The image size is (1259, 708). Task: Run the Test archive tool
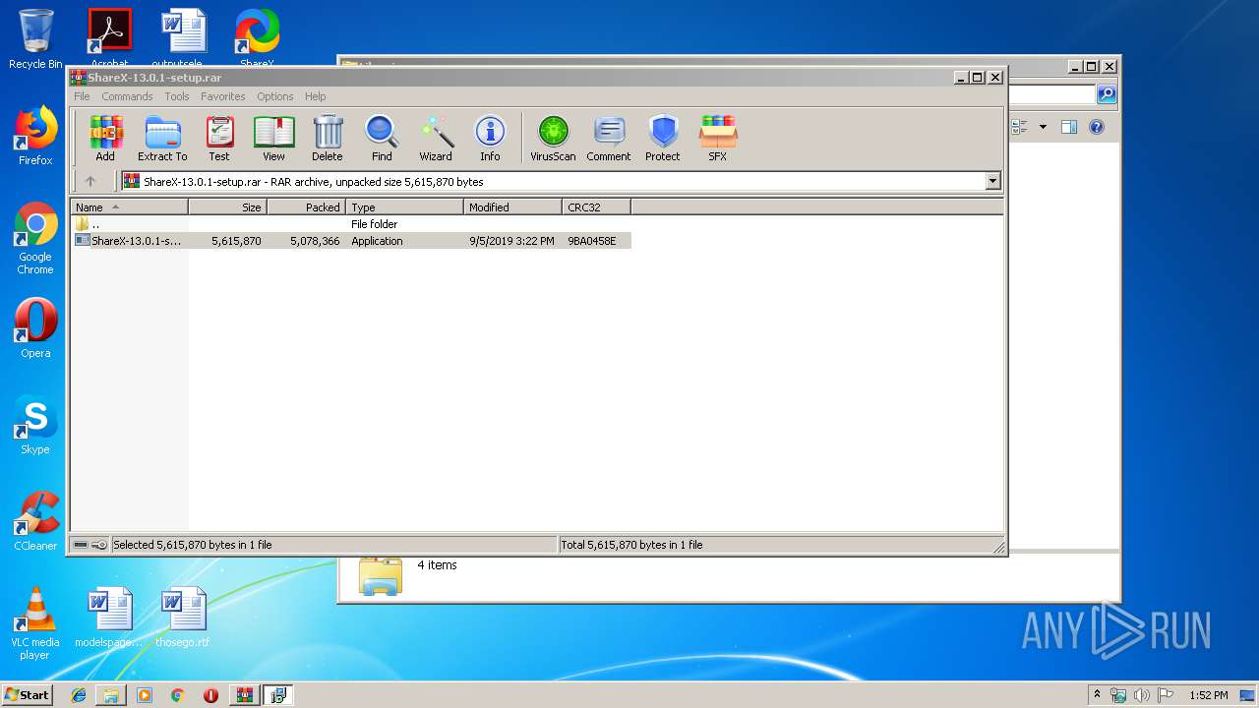(219, 138)
